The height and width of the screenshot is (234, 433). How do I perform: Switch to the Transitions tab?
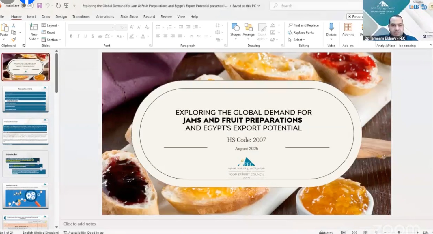coord(81,16)
